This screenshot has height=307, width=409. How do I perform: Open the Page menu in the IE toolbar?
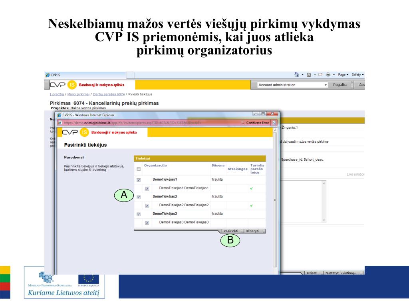pos(343,75)
